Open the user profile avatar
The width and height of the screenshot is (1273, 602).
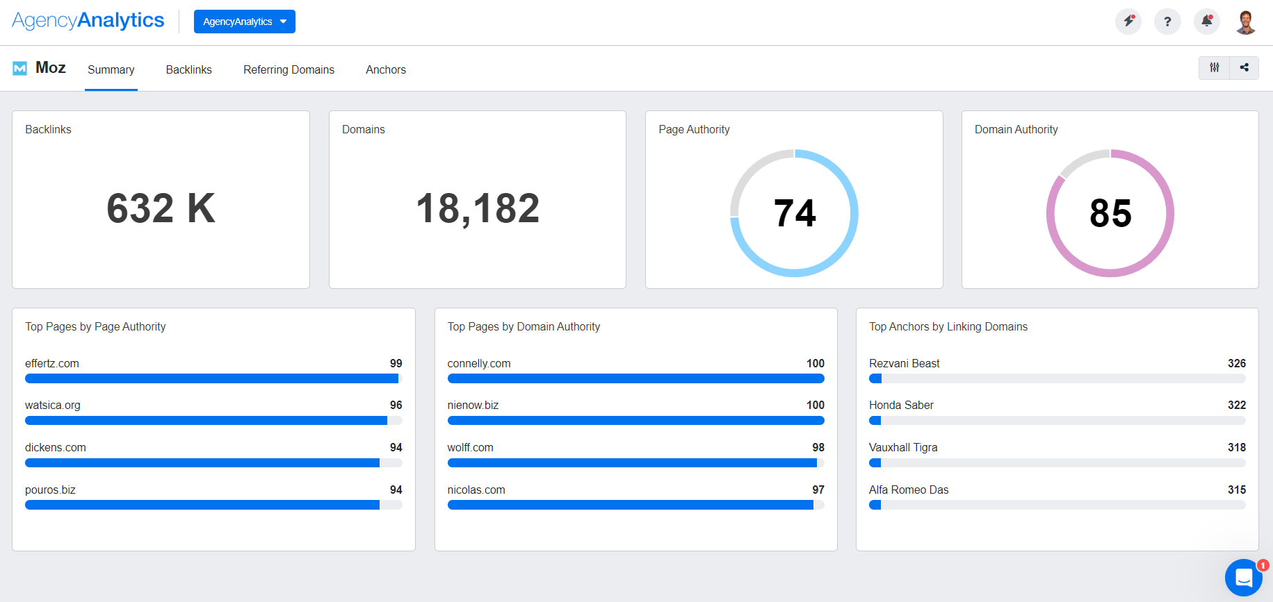click(1246, 22)
